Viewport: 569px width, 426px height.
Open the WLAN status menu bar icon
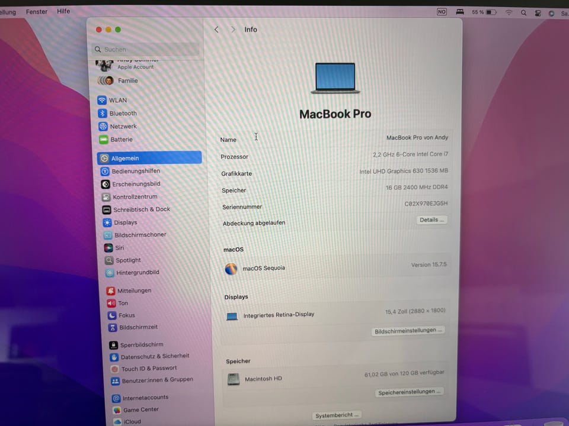[509, 12]
